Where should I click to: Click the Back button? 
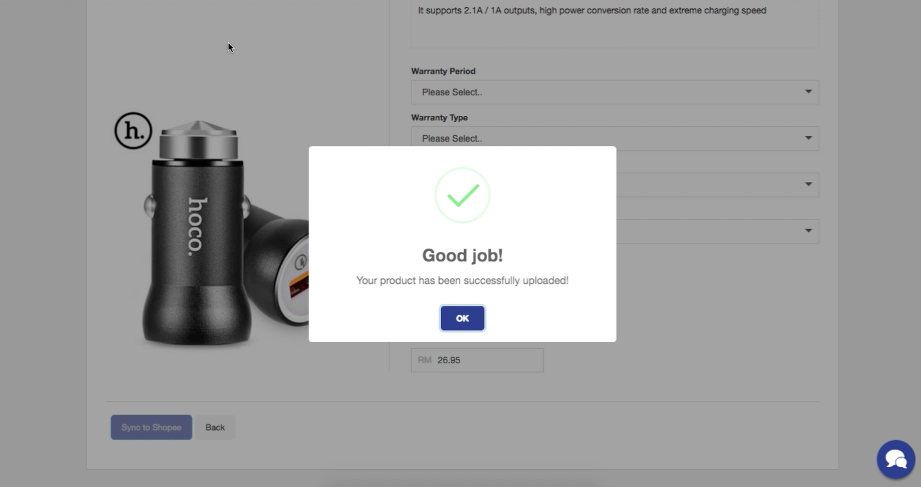[215, 427]
